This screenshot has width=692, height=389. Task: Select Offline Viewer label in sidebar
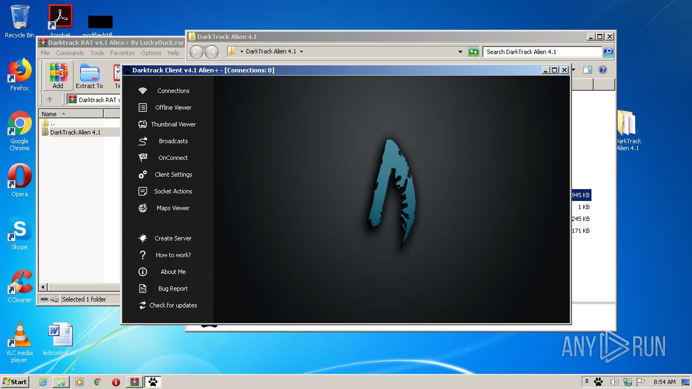173,108
